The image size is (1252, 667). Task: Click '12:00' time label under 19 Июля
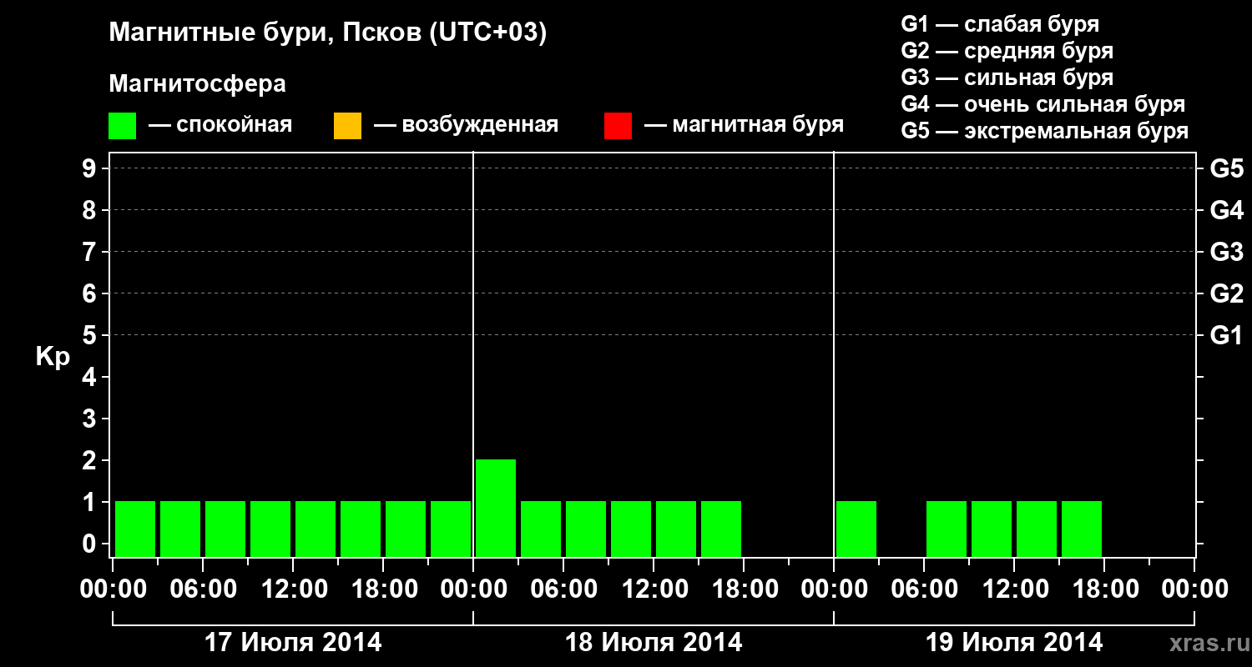pyautogui.click(x=1014, y=589)
